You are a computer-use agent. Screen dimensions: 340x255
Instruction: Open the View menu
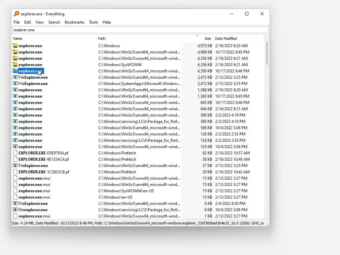pyautogui.click(x=40, y=22)
